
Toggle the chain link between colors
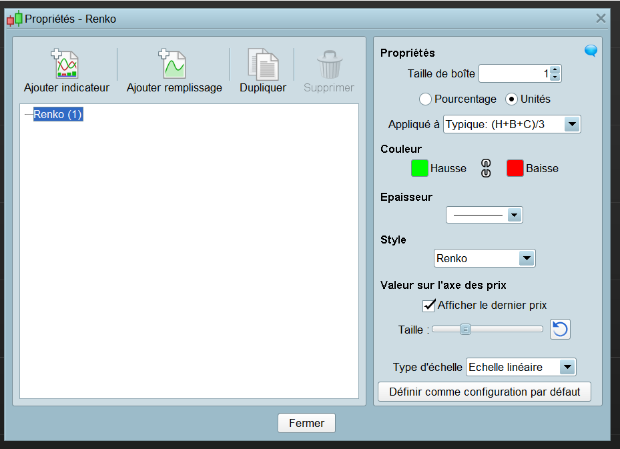tap(486, 168)
